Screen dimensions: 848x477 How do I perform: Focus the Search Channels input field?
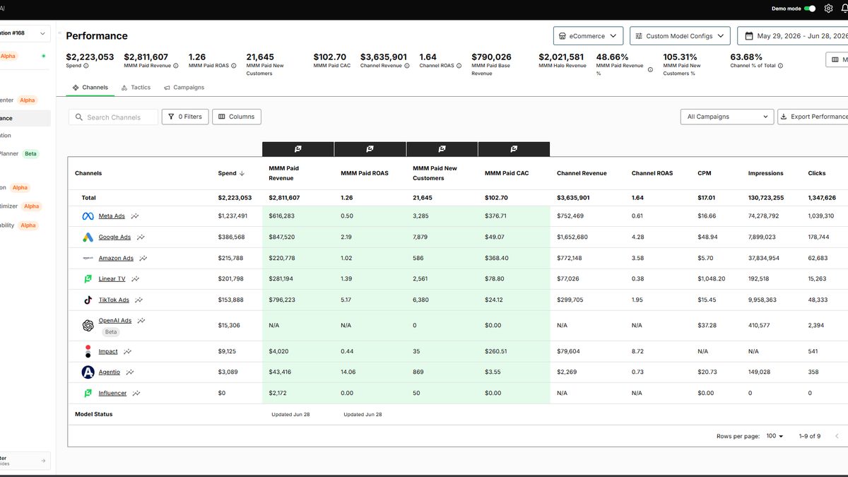point(113,117)
